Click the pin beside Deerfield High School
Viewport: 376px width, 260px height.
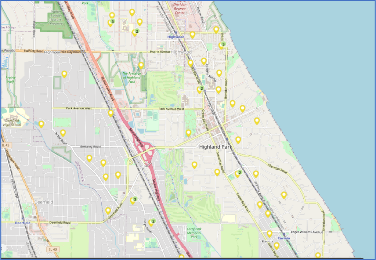(41, 124)
